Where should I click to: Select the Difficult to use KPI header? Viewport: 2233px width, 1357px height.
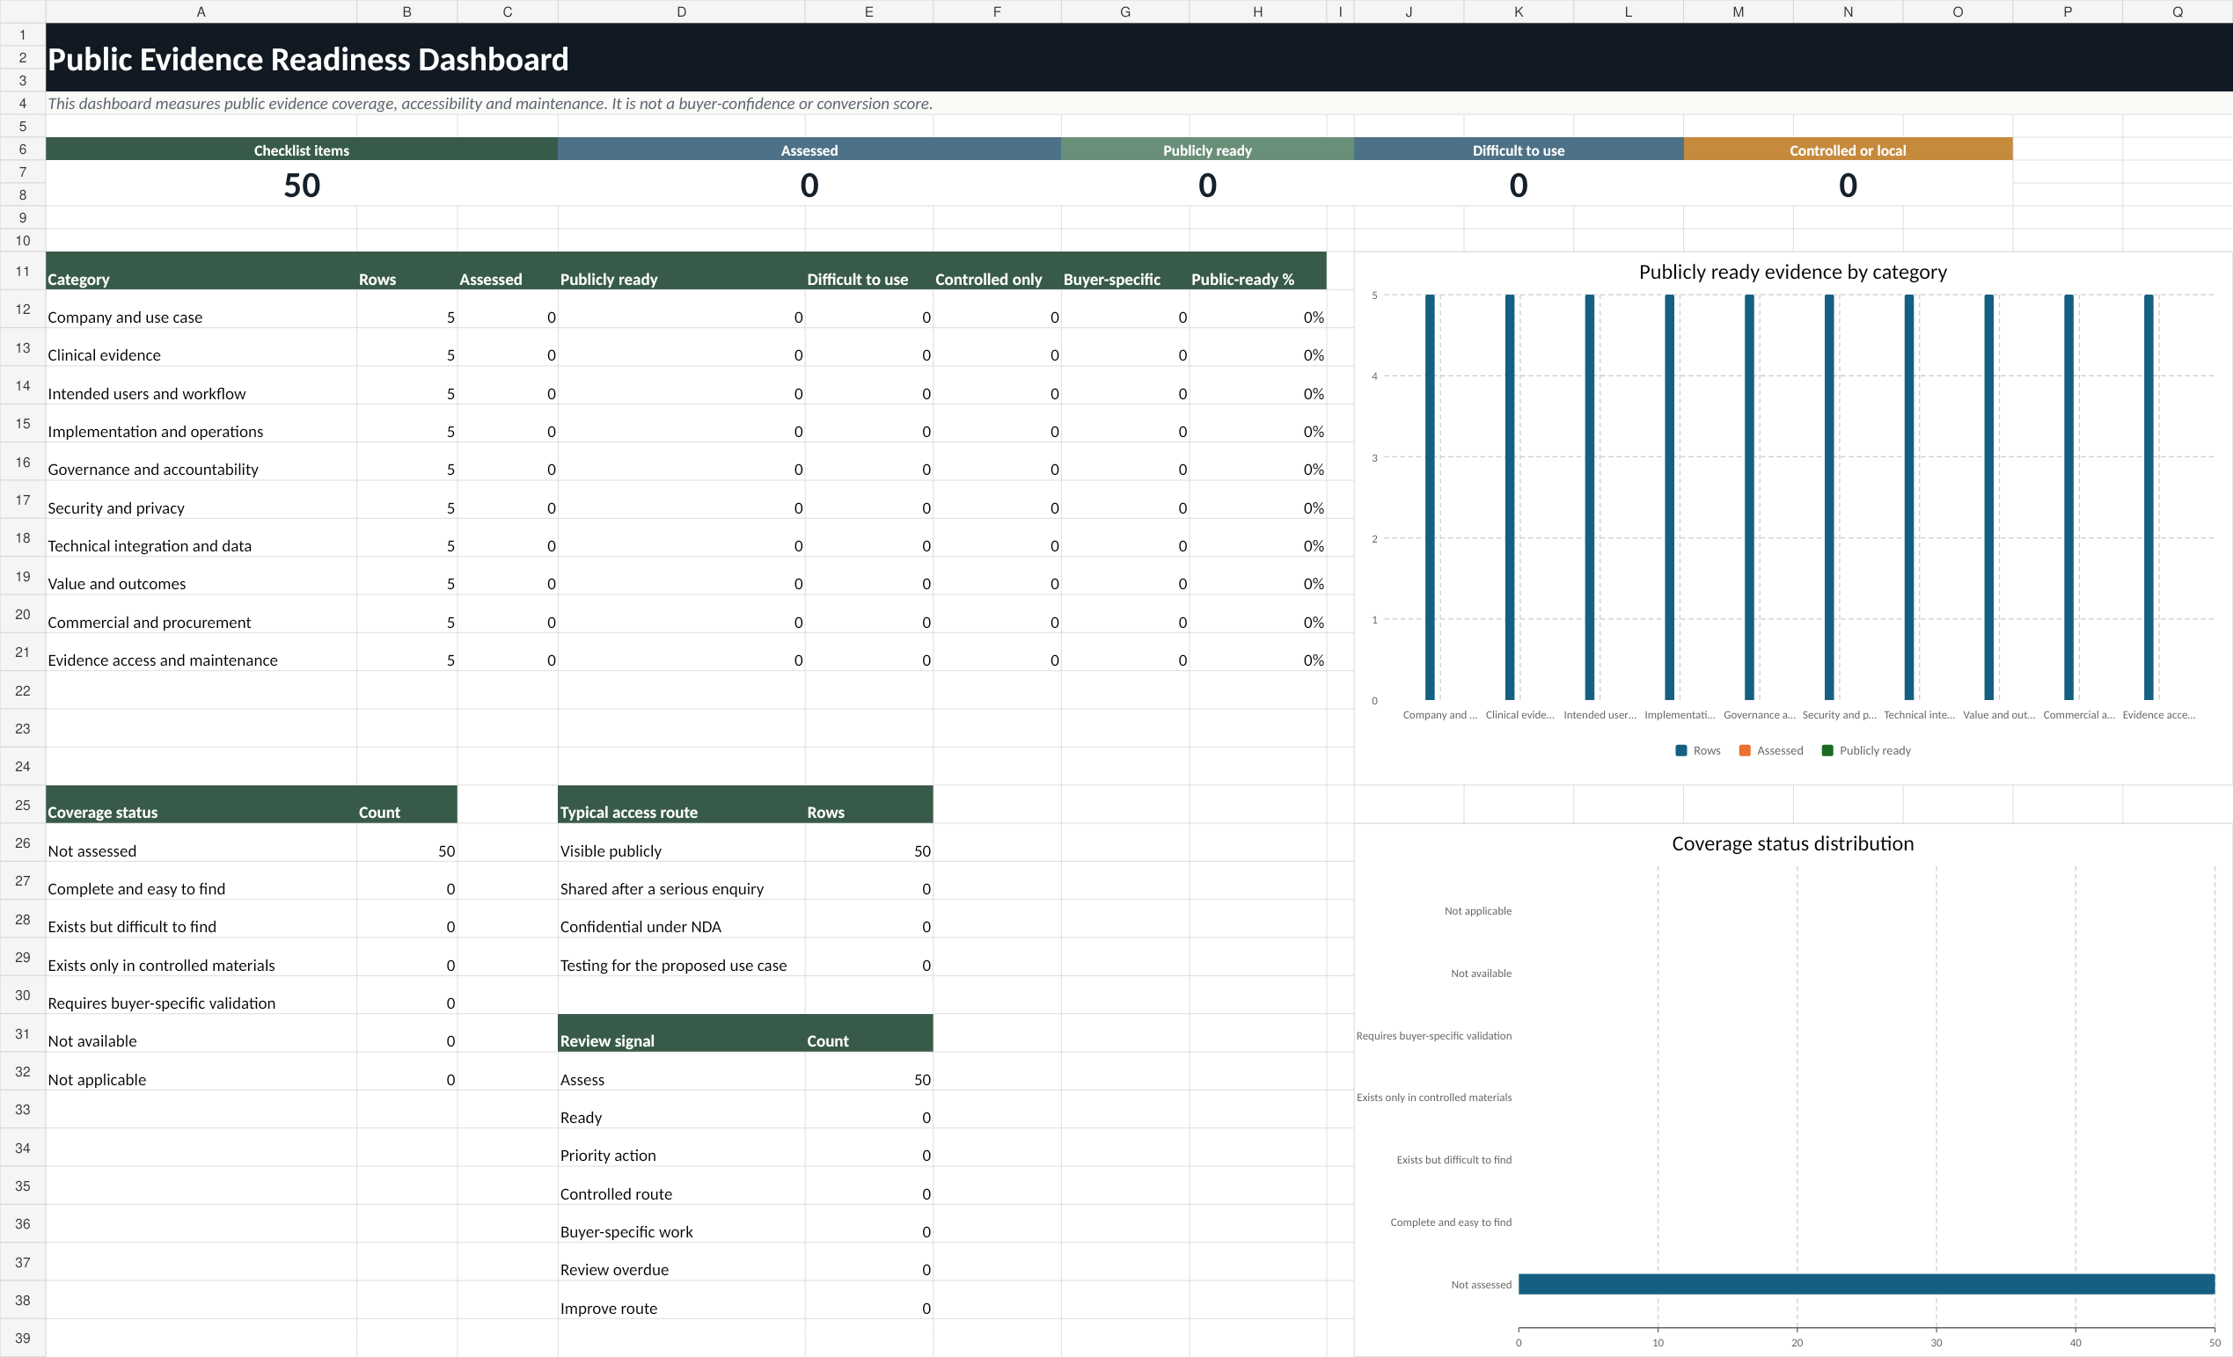coord(1519,150)
